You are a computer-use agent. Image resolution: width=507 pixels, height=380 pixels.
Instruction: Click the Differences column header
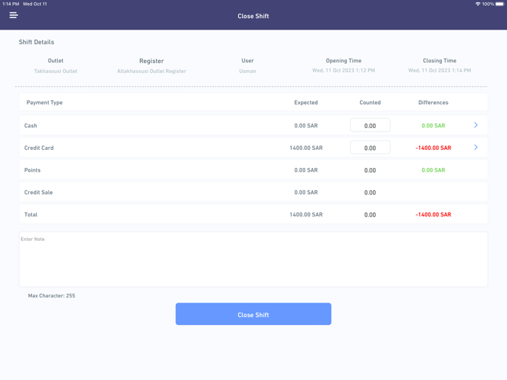433,103
